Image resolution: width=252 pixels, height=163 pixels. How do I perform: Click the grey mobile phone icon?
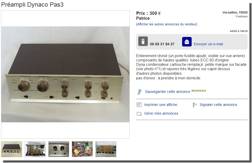(x=143, y=41)
